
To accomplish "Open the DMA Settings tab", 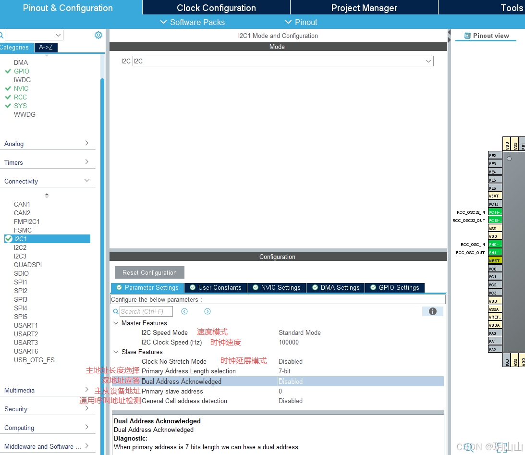I will pos(336,288).
